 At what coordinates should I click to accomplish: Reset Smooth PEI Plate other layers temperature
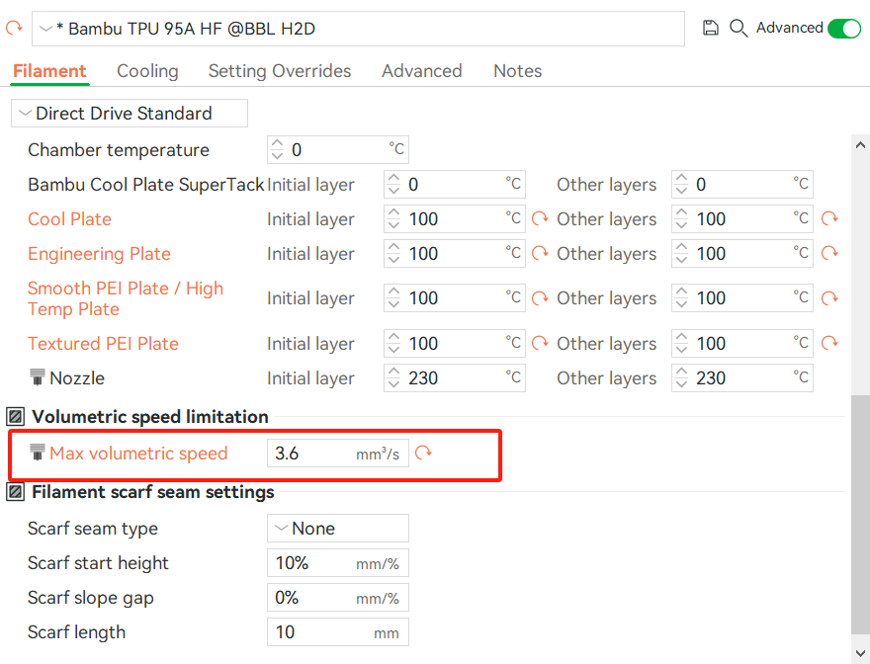coord(829,298)
